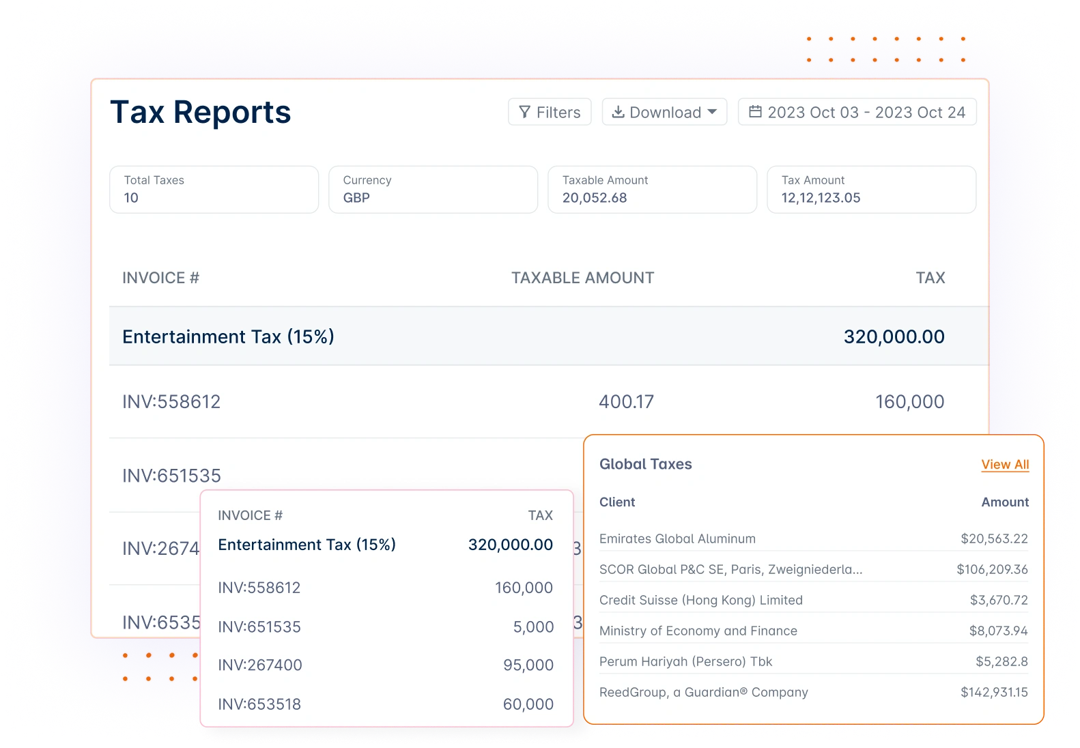Click the Global Taxes heading
The image size is (1080, 748).
[x=646, y=464]
